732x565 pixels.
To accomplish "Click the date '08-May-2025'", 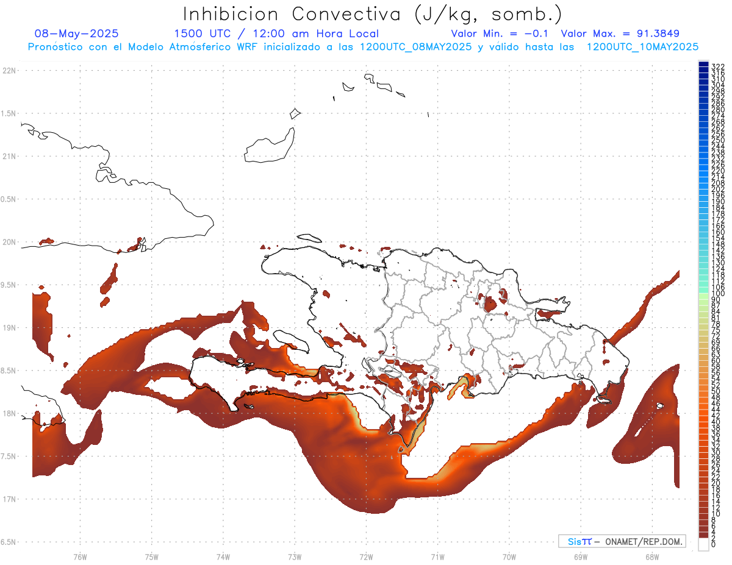I will [76, 34].
